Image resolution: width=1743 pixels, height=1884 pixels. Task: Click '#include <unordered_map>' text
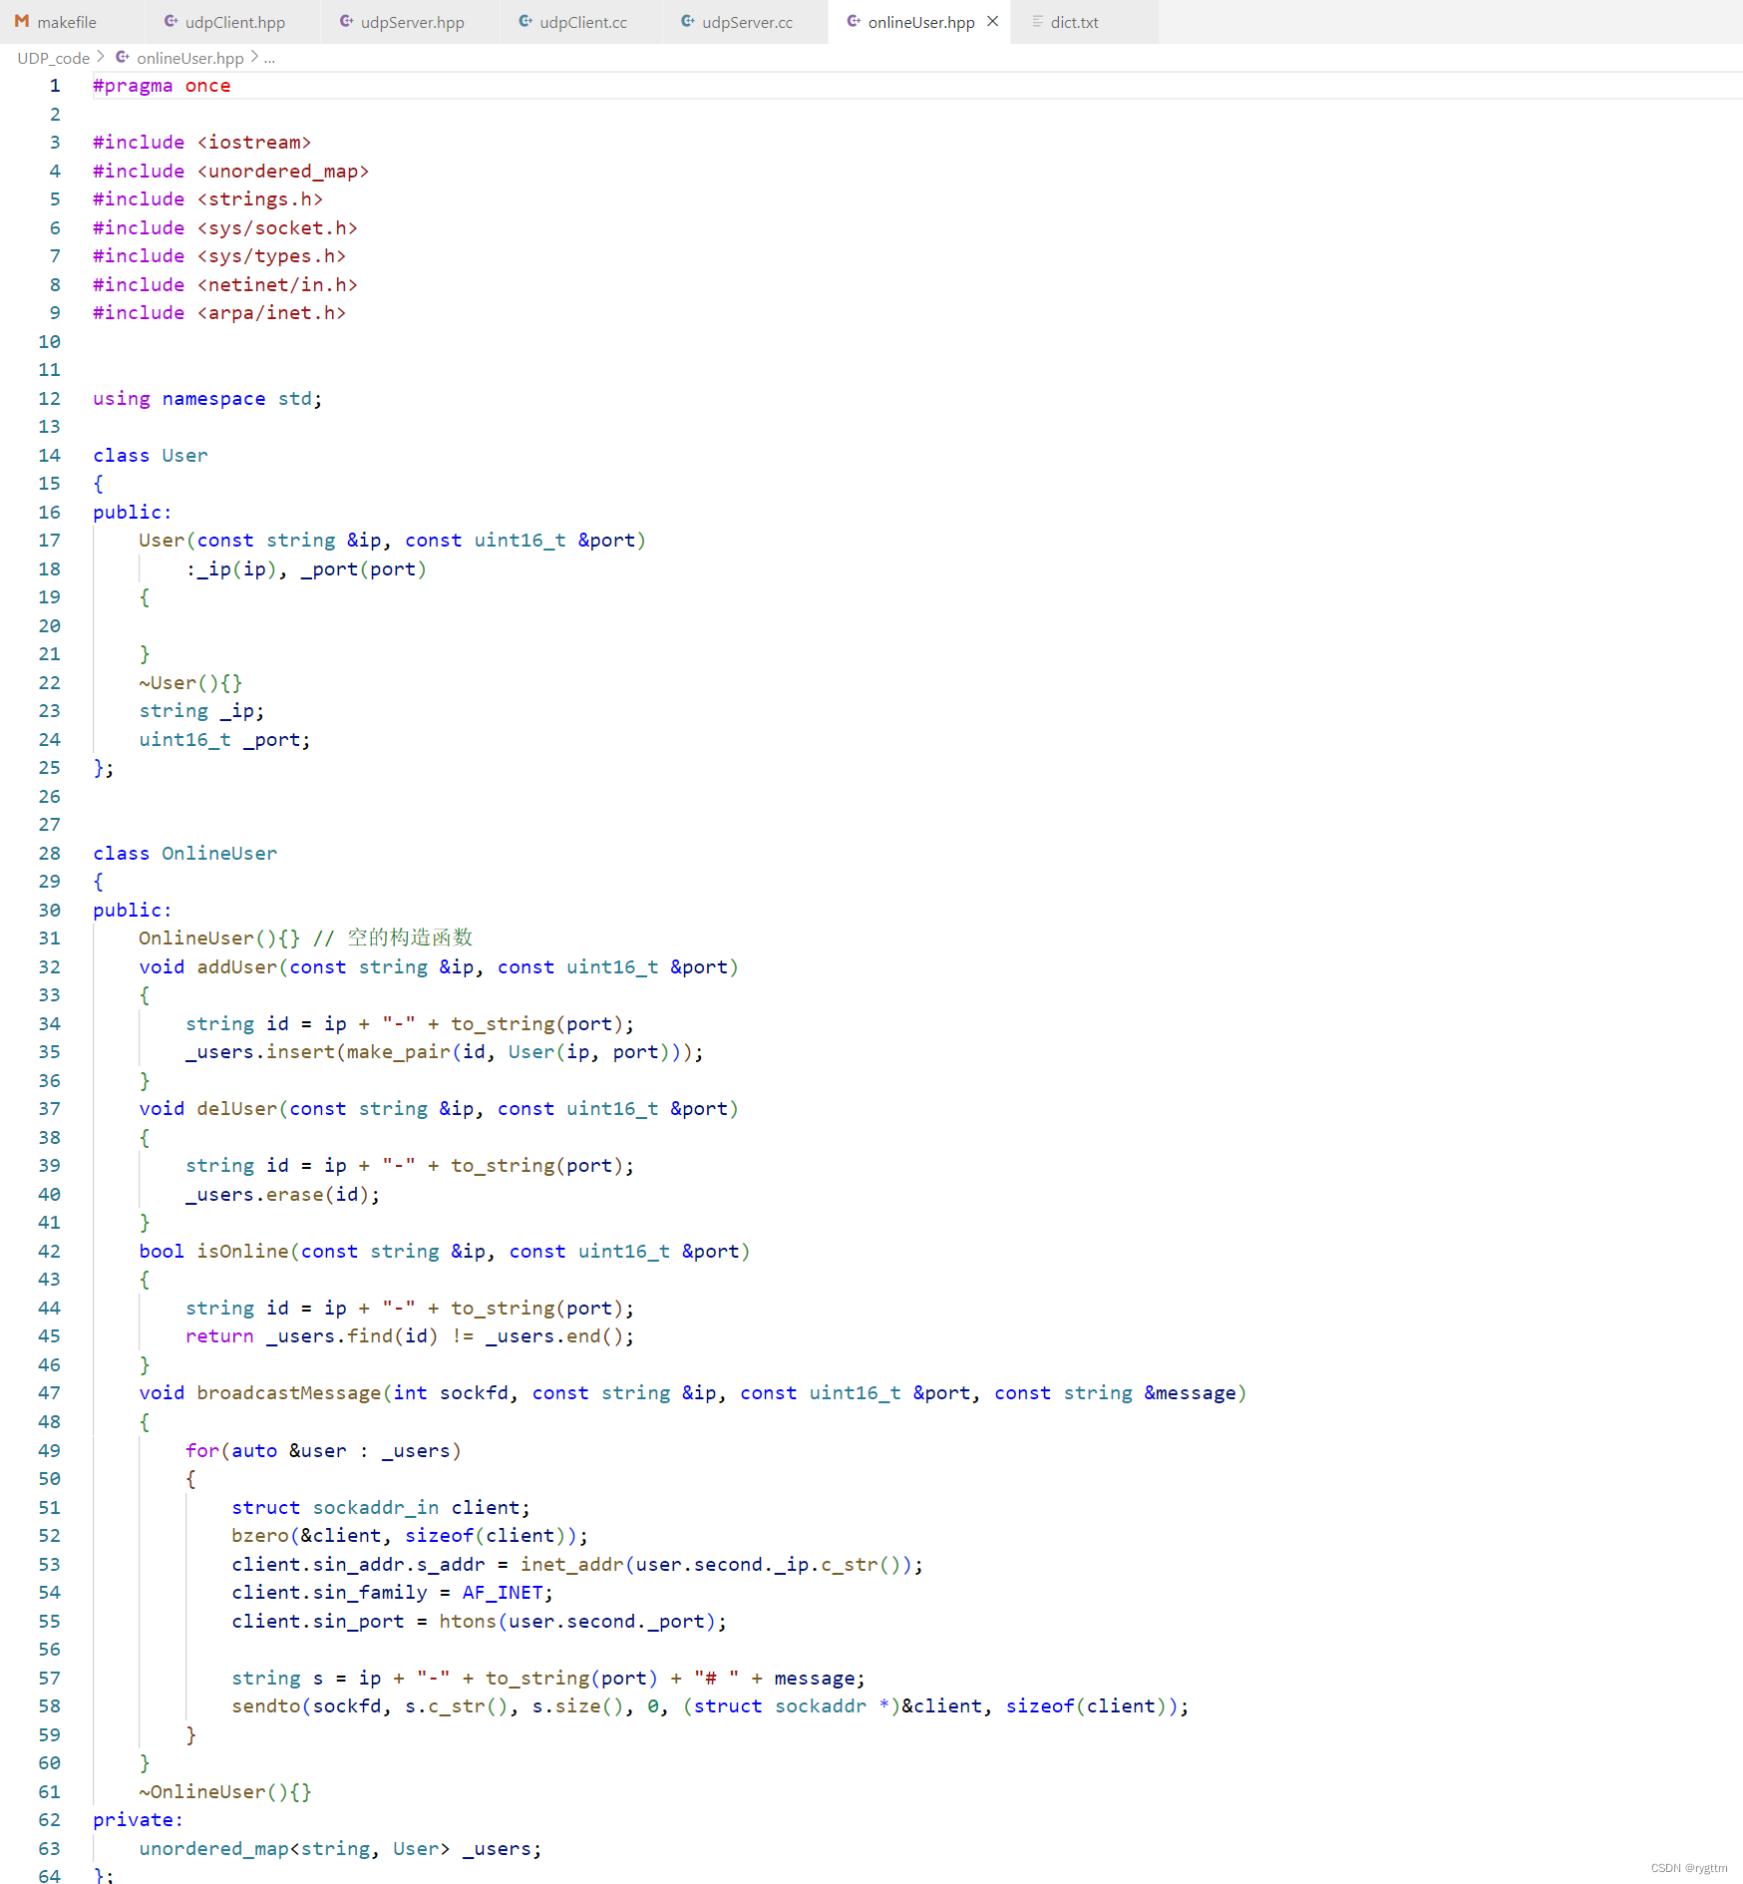(230, 172)
